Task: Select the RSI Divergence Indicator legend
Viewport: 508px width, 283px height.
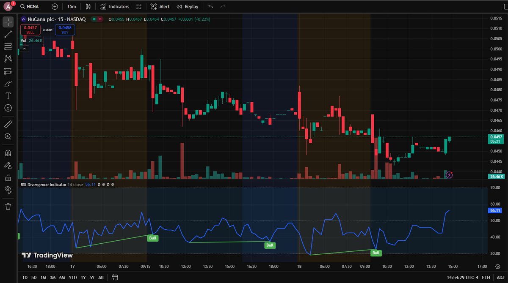Action: point(44,185)
